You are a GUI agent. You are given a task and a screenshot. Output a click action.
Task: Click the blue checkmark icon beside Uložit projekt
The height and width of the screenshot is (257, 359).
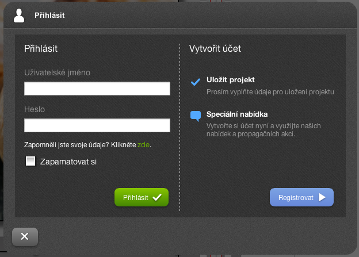tap(195, 82)
